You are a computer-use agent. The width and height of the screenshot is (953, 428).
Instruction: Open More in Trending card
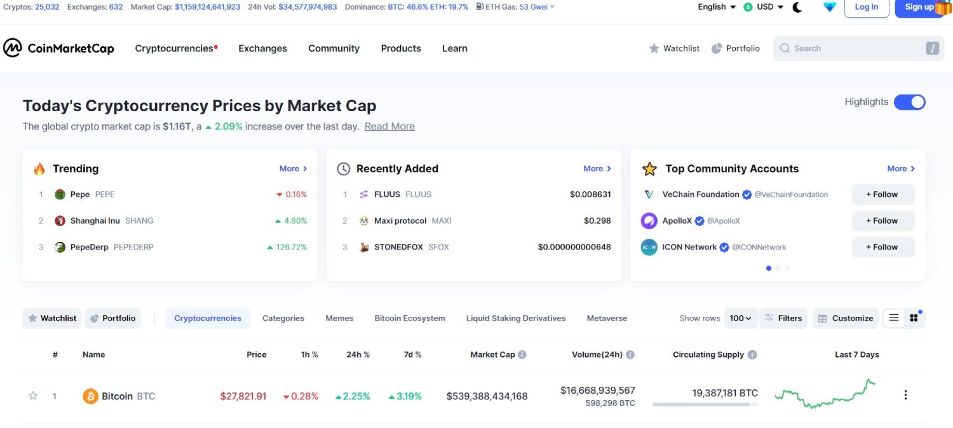[x=294, y=168]
